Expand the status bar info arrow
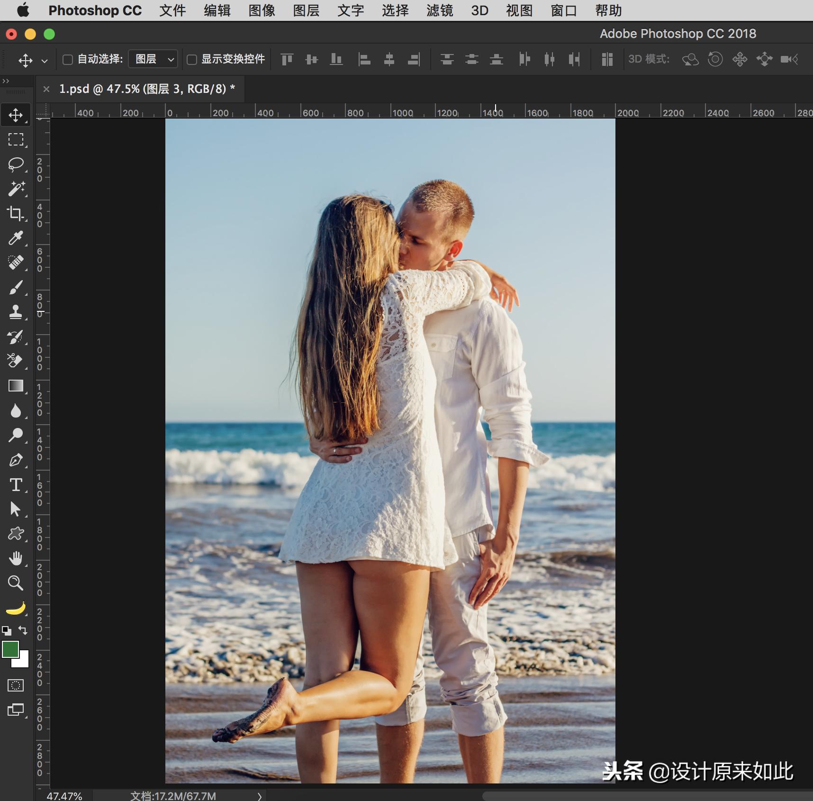The width and height of the screenshot is (813, 801). (x=260, y=796)
